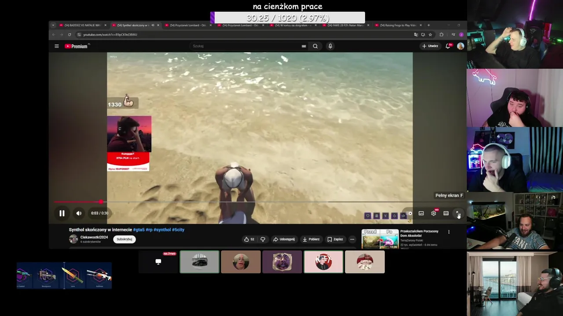Open the #rp hashtag link
Viewport: 563px width, 316px height.
149,230
